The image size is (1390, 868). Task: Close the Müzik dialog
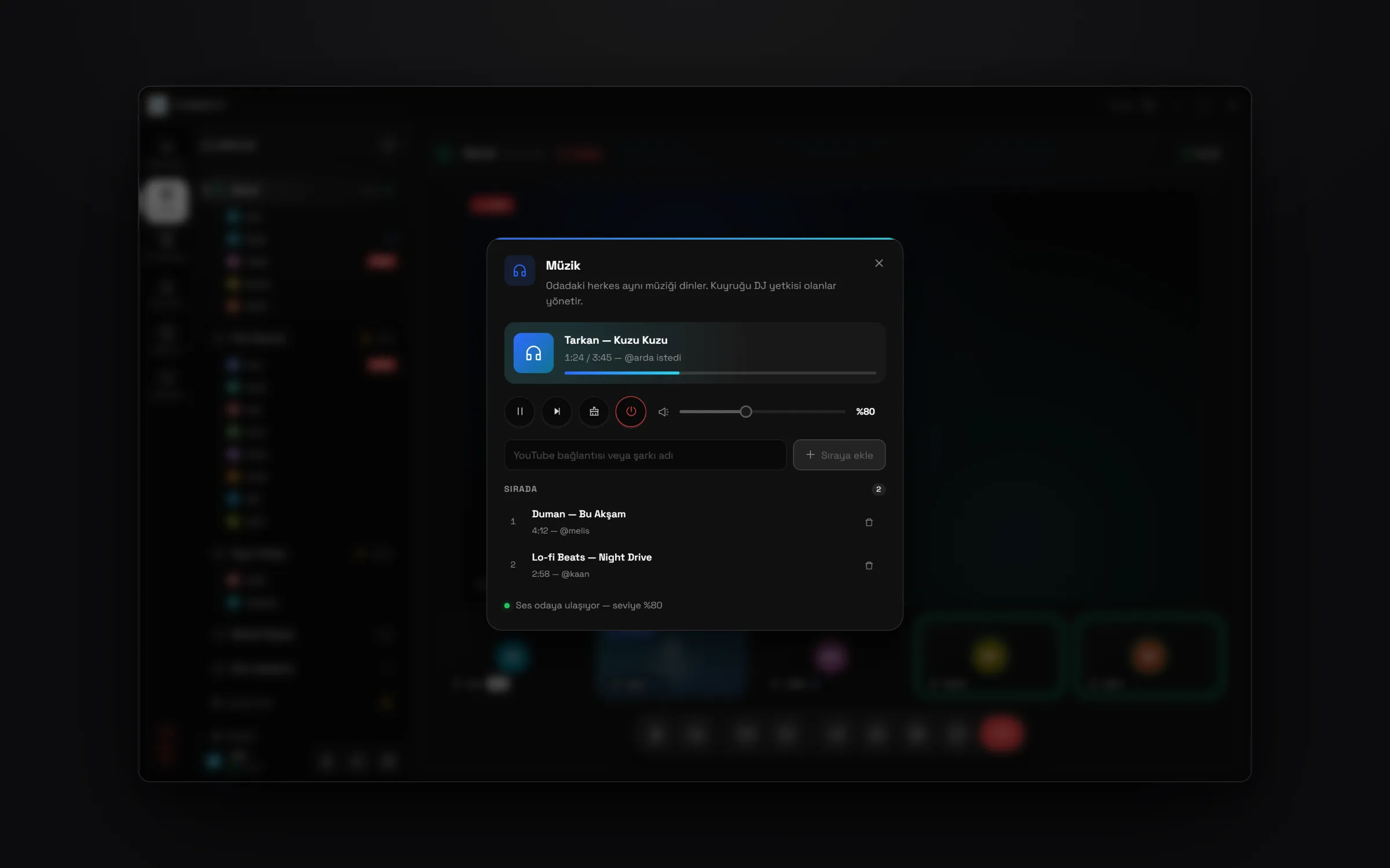point(879,263)
